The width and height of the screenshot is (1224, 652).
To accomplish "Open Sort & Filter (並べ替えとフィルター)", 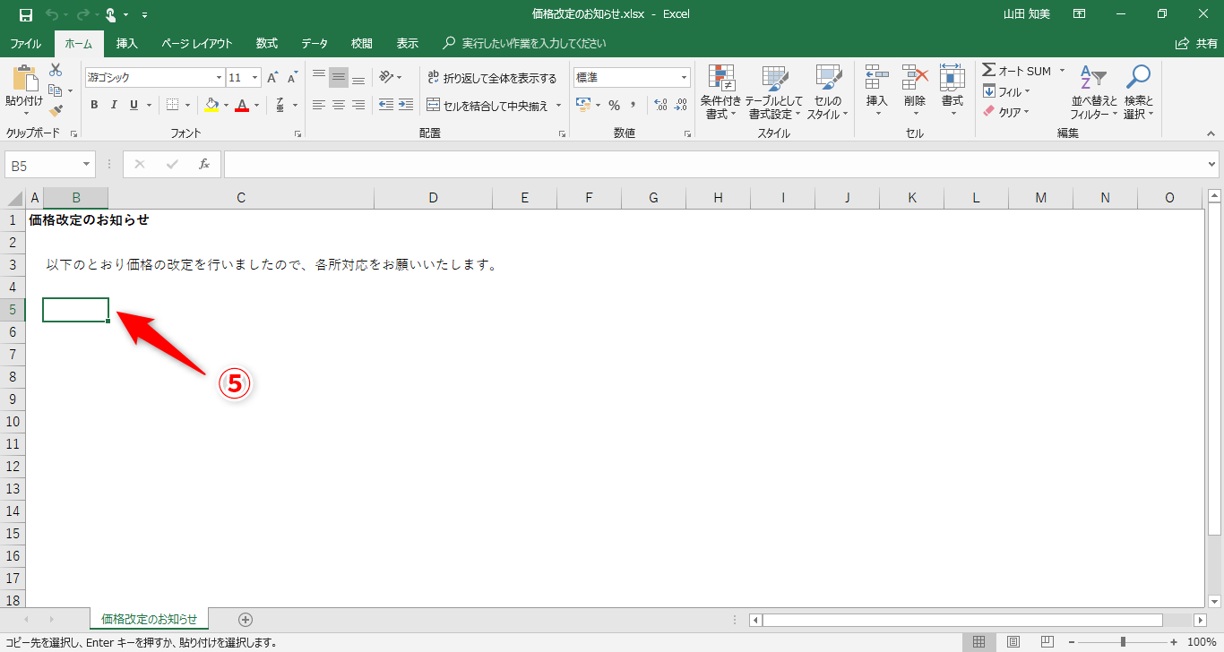I will 1094,92.
